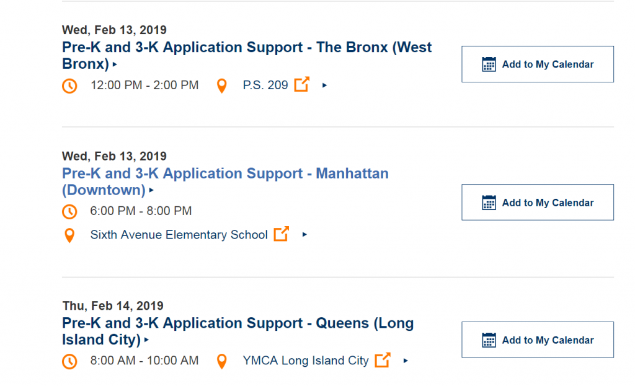Add the Manhattan Downtown event to My Calendar
Image resolution: width=635 pixels, height=386 pixels.
[x=538, y=203]
